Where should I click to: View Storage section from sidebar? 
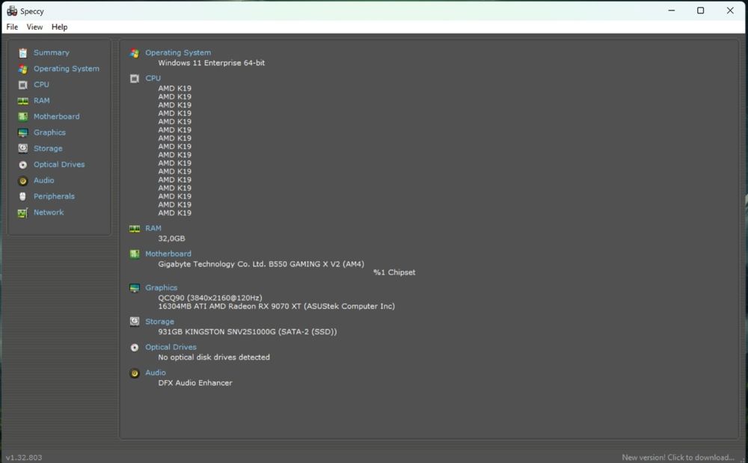point(48,148)
